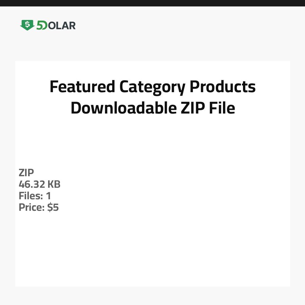Click the white dollar sign inside logo icon
305x305 pixels.
(x=27, y=24)
